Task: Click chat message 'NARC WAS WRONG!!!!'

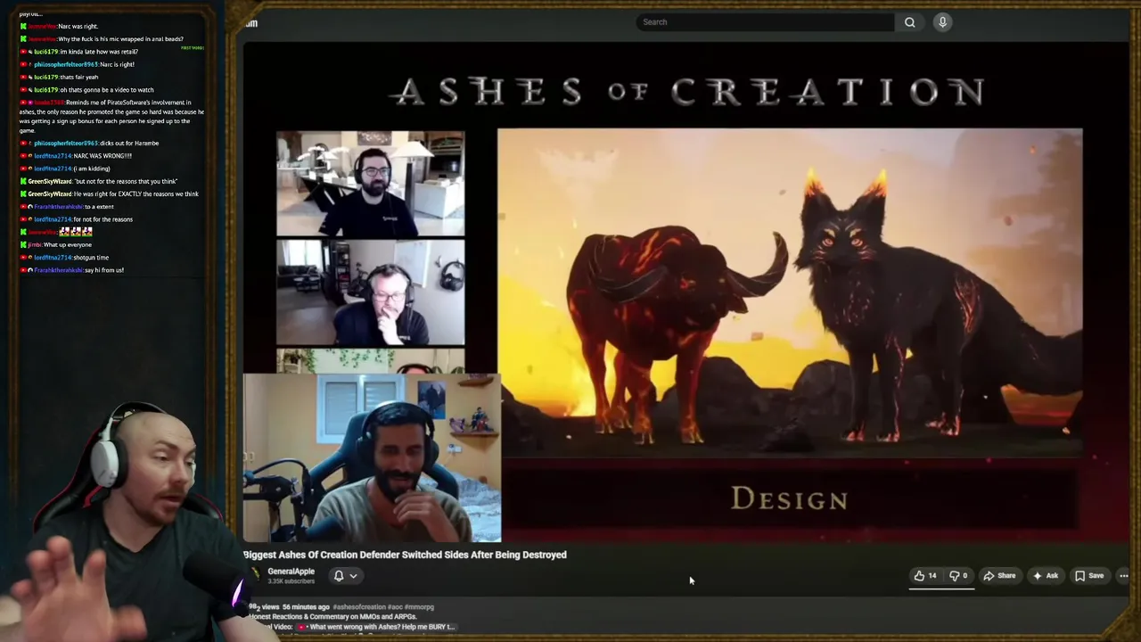Action: (x=103, y=156)
